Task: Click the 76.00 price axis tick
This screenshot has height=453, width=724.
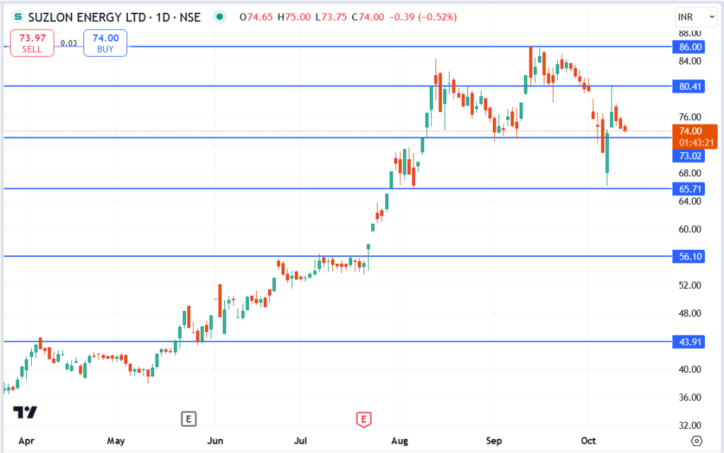Action: pyautogui.click(x=690, y=117)
